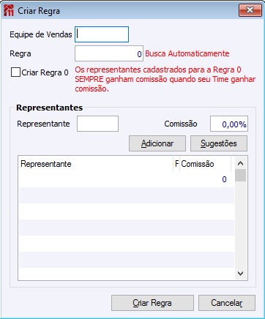The height and width of the screenshot is (319, 265).
Task: Click the Representantes group title
Action: click(49, 108)
